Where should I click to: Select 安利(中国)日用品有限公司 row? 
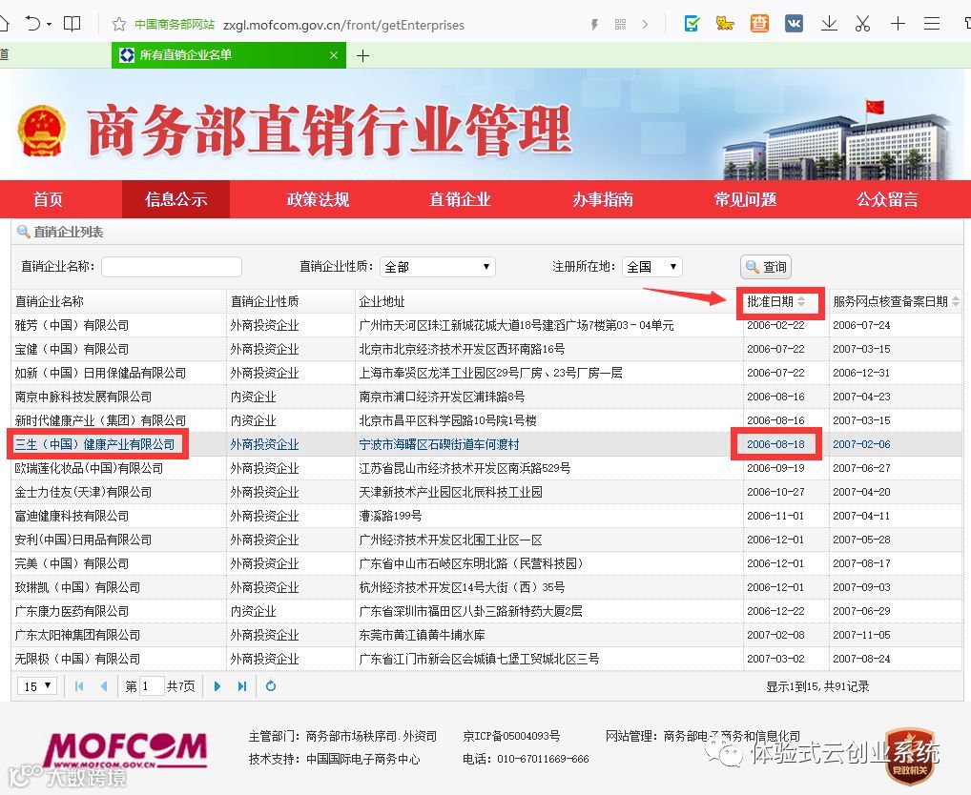point(486,540)
